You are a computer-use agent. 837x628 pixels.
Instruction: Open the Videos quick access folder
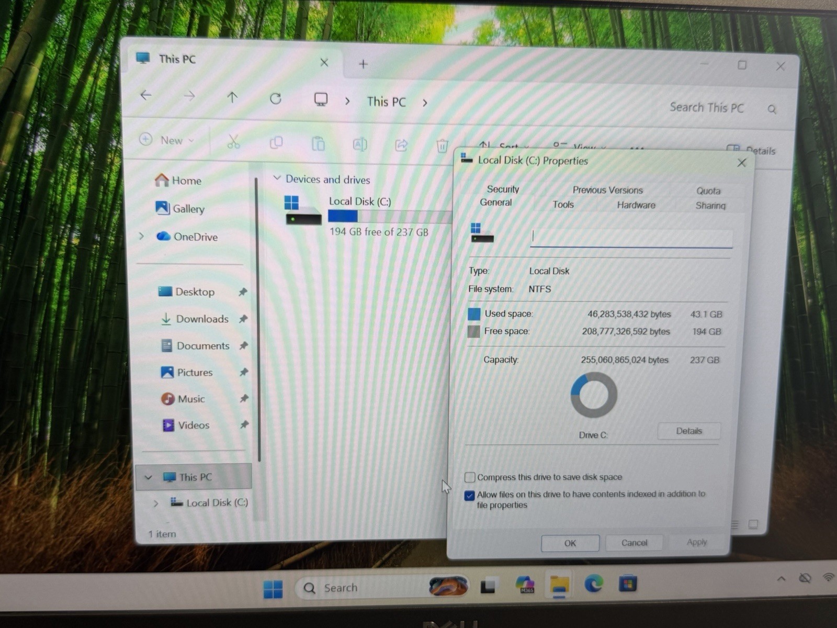(x=186, y=425)
